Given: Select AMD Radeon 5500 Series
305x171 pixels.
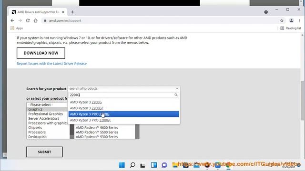Looking at the screenshot, I should [105, 132].
